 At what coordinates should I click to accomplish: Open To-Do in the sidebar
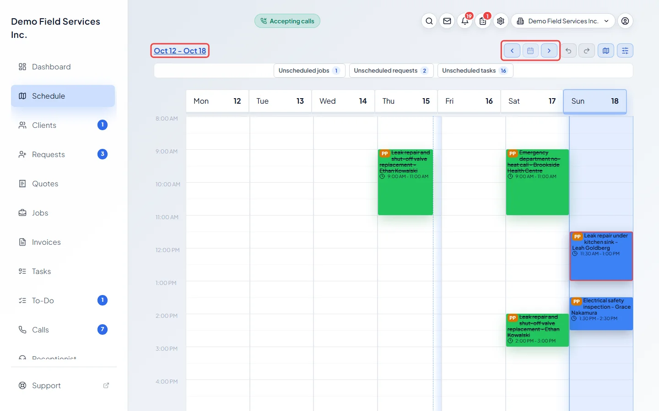point(63,300)
